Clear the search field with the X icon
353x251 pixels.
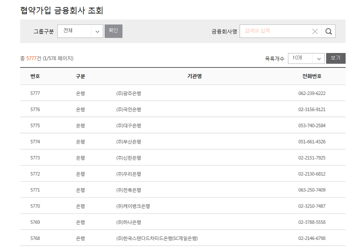pyautogui.click(x=315, y=31)
